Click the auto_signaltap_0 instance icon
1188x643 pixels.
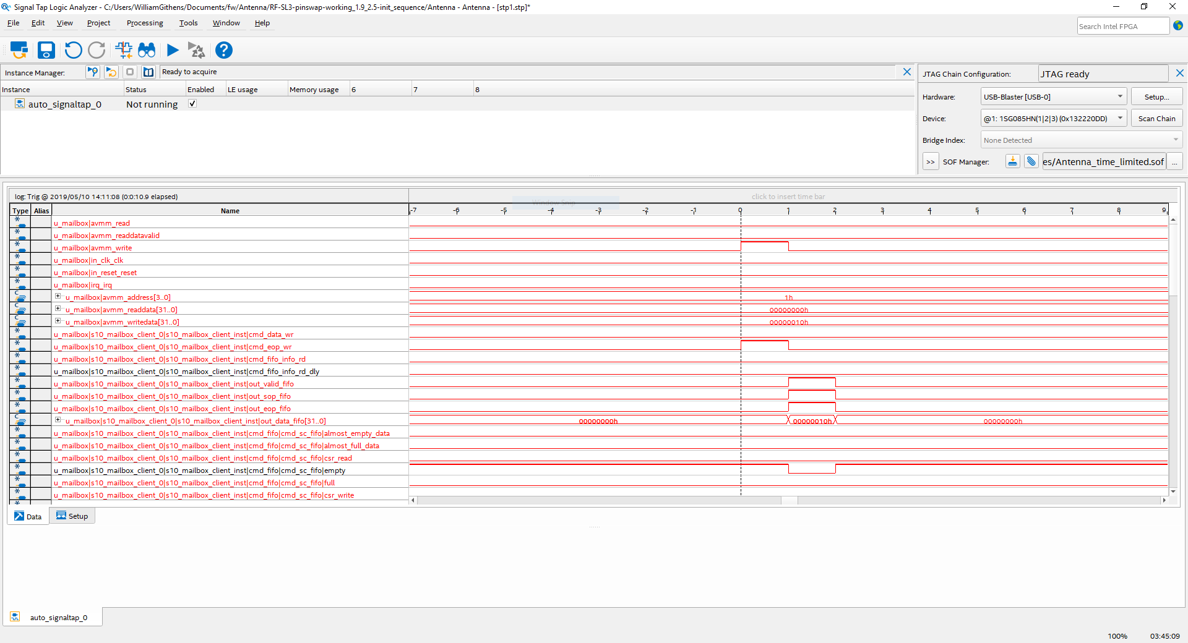pyautogui.click(x=20, y=104)
